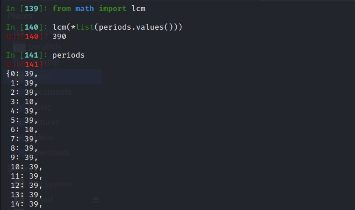Click the eject icon beside the cloud entry
The height and width of the screenshot is (210, 355).
(x=96, y=200)
